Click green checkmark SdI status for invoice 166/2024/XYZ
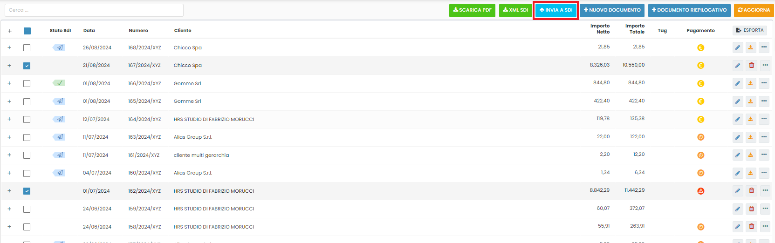Viewport: 775px width, 243px height. pyautogui.click(x=59, y=83)
